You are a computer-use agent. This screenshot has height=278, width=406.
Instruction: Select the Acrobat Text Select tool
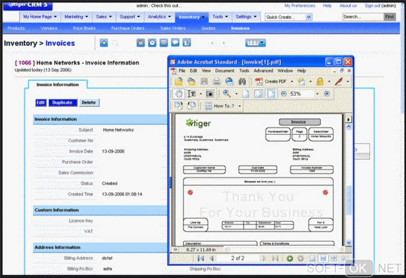pos(191,94)
